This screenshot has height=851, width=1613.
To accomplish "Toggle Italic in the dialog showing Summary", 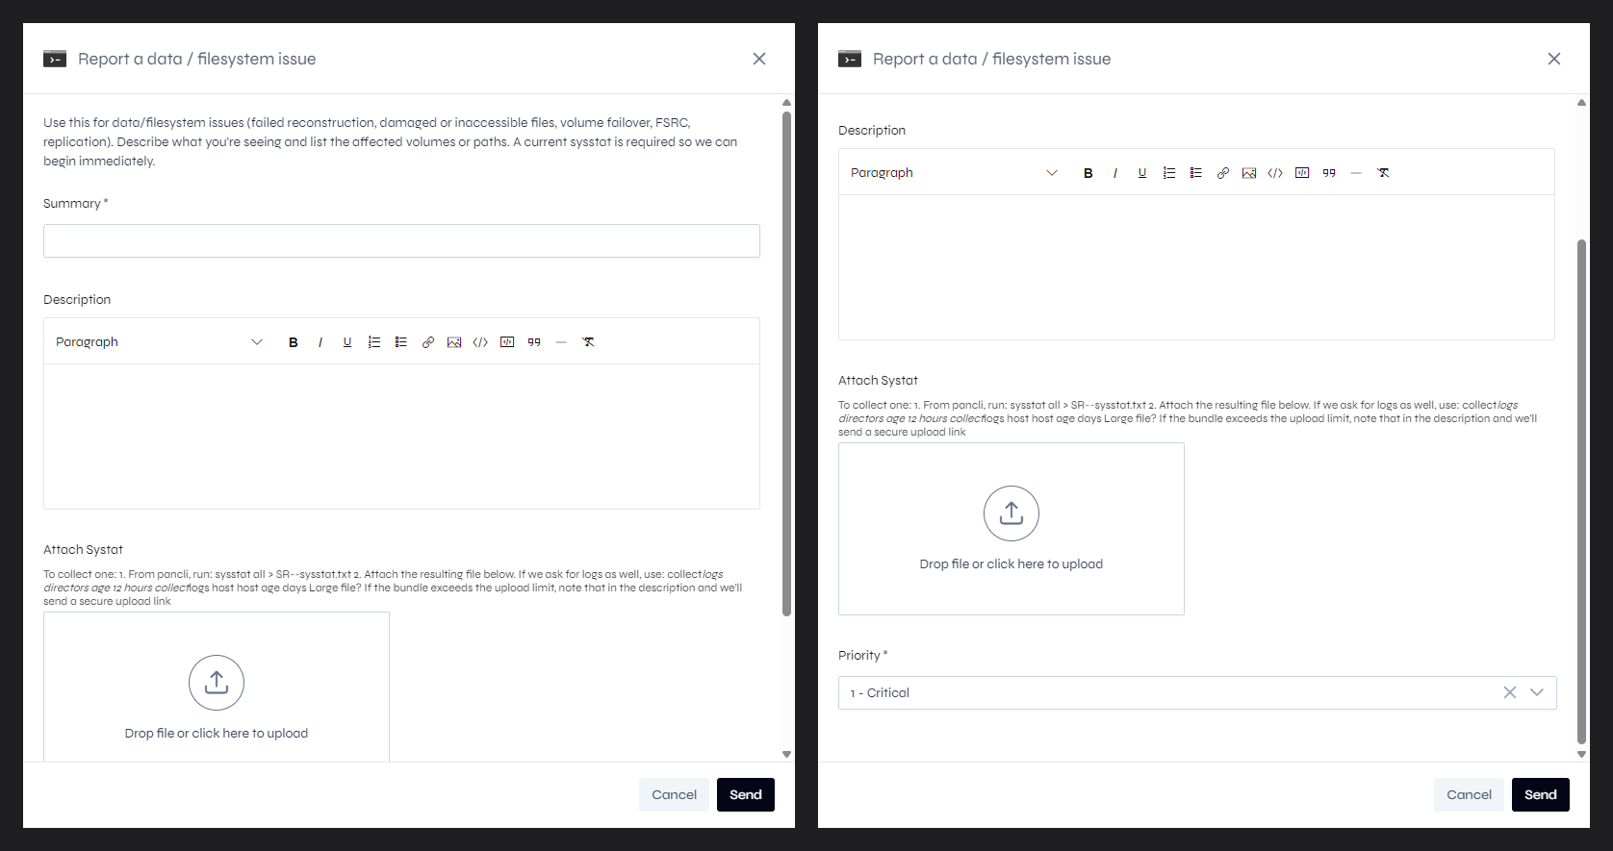I will pos(320,342).
